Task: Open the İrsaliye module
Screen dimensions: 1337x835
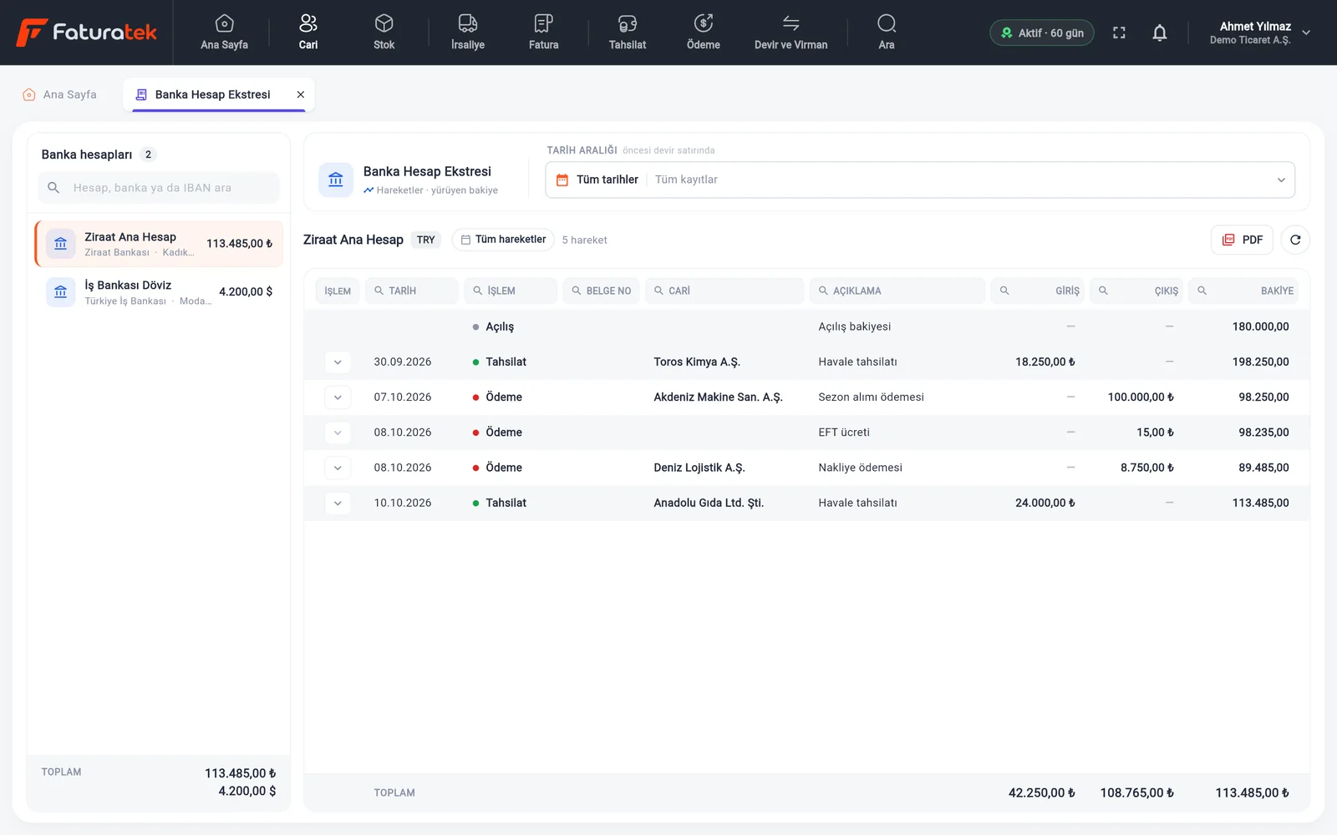Action: (x=468, y=33)
